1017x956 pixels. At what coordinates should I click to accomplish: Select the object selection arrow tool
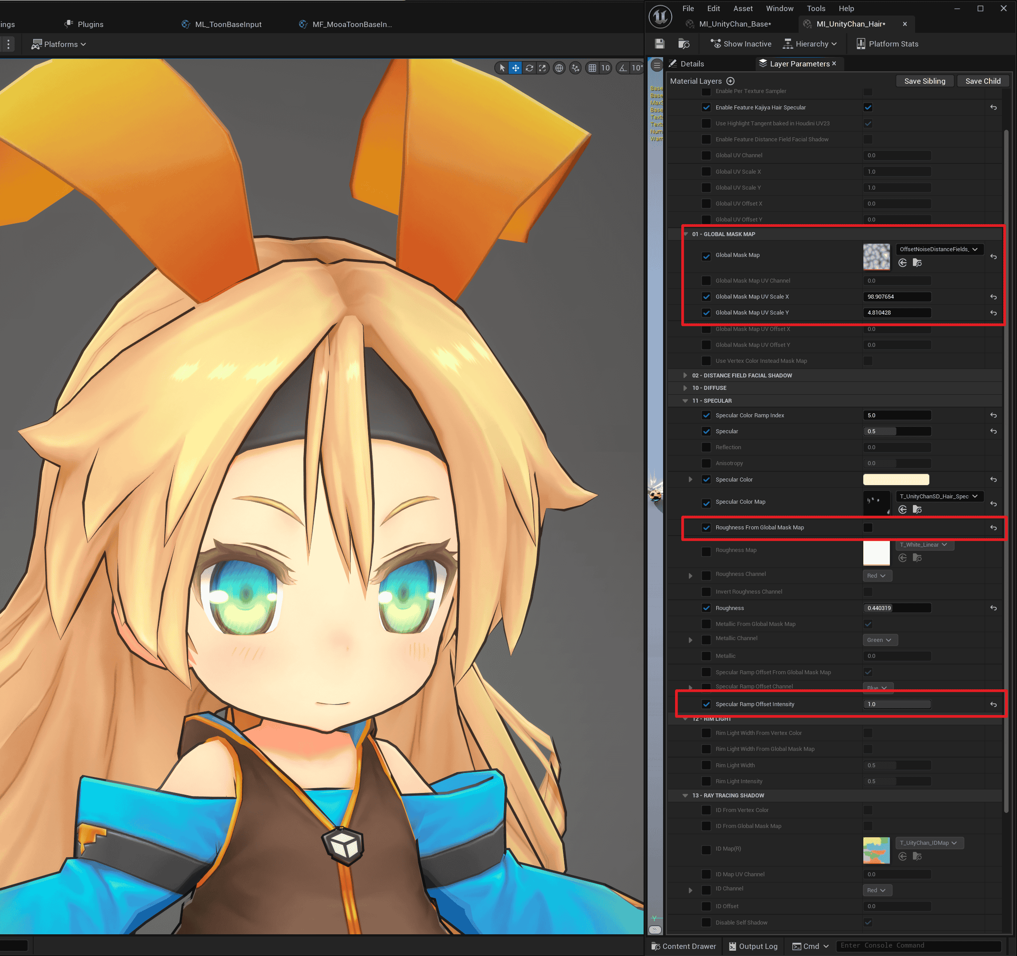tap(502, 68)
